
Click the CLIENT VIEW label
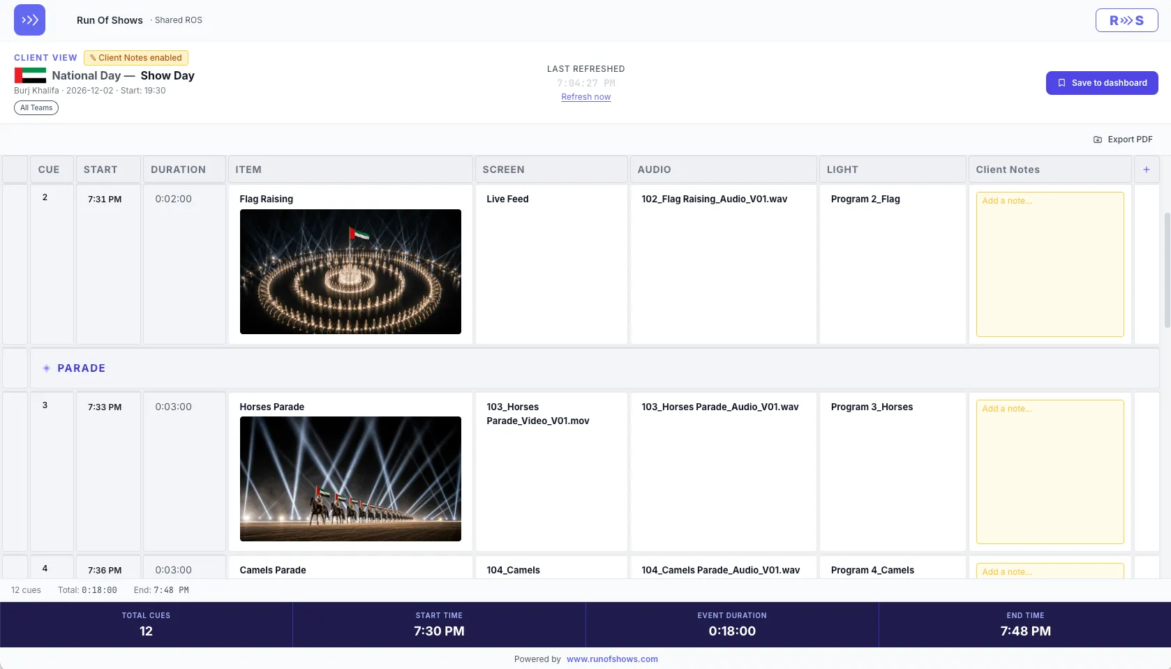tap(45, 58)
